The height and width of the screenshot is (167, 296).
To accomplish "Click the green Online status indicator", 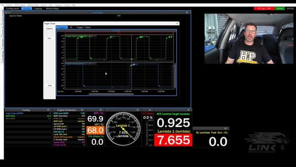I will [x=279, y=8].
